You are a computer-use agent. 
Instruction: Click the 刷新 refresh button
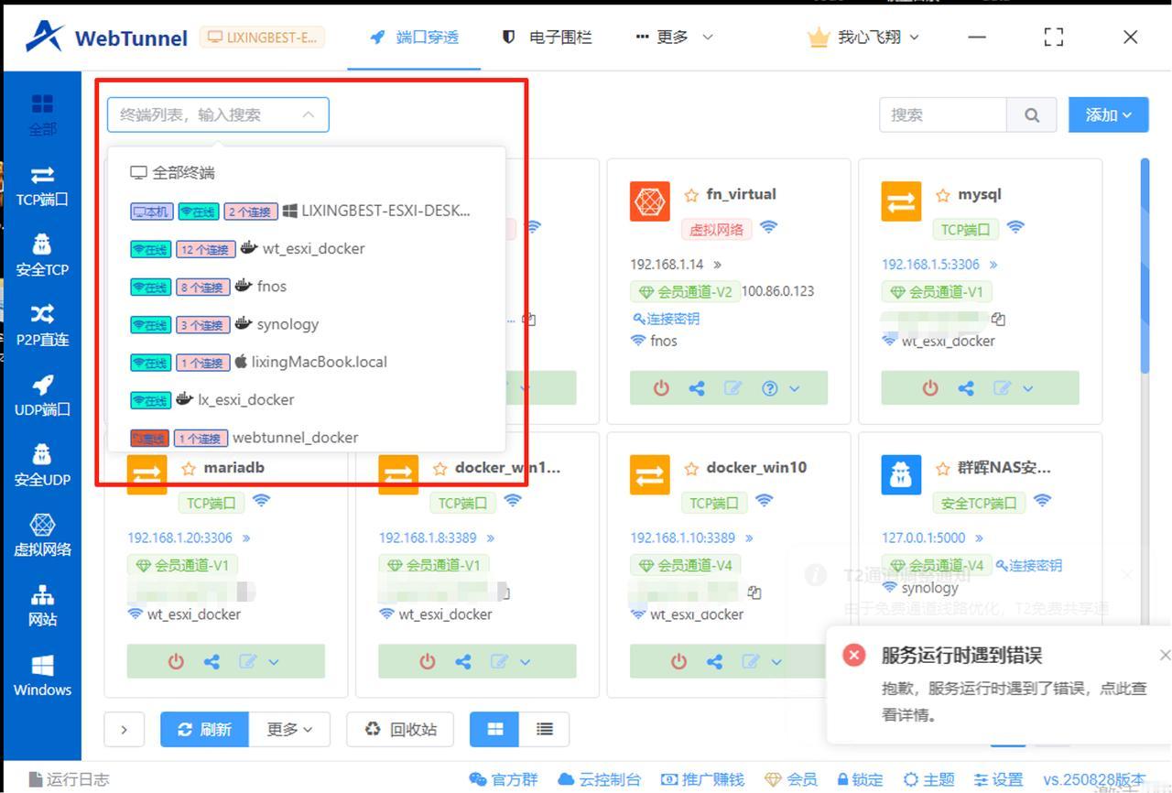point(204,729)
